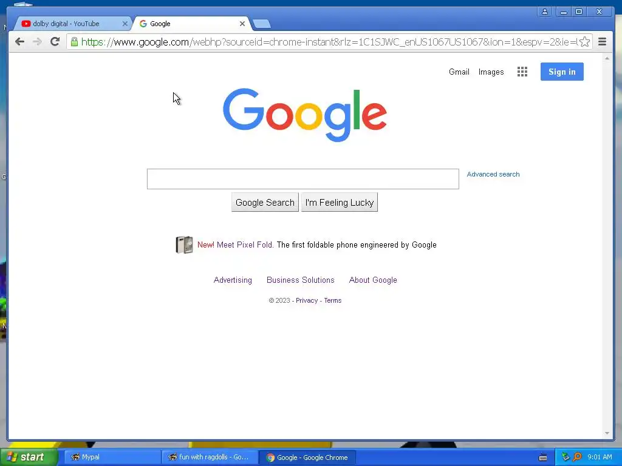The width and height of the screenshot is (622, 466).
Task: Click the network tray icon
Action: click(x=566, y=457)
